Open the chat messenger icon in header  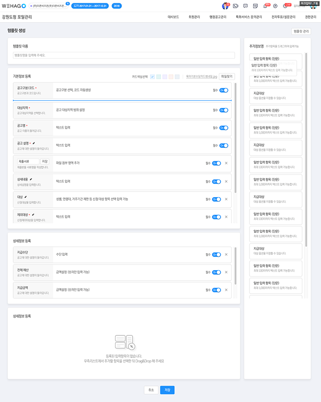[x=246, y=6]
